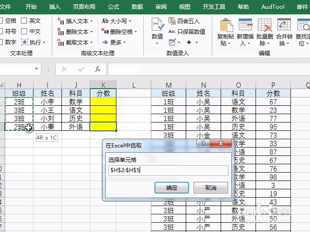
Task: Click the 只保留数值 icon
Action: coord(172,32)
